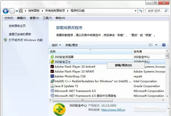
Task: Open the 帮助(H) menu
Action: (x=60, y=18)
